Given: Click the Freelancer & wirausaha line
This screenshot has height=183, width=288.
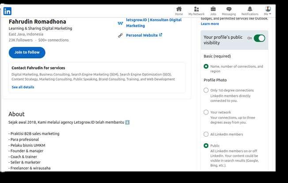Looking at the screenshot, I should pyautogui.click(x=30, y=168).
